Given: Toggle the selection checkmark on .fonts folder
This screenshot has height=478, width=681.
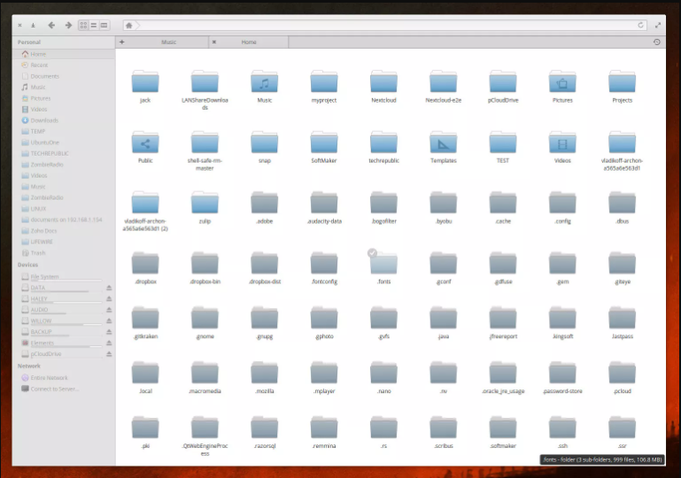Looking at the screenshot, I should point(372,252).
